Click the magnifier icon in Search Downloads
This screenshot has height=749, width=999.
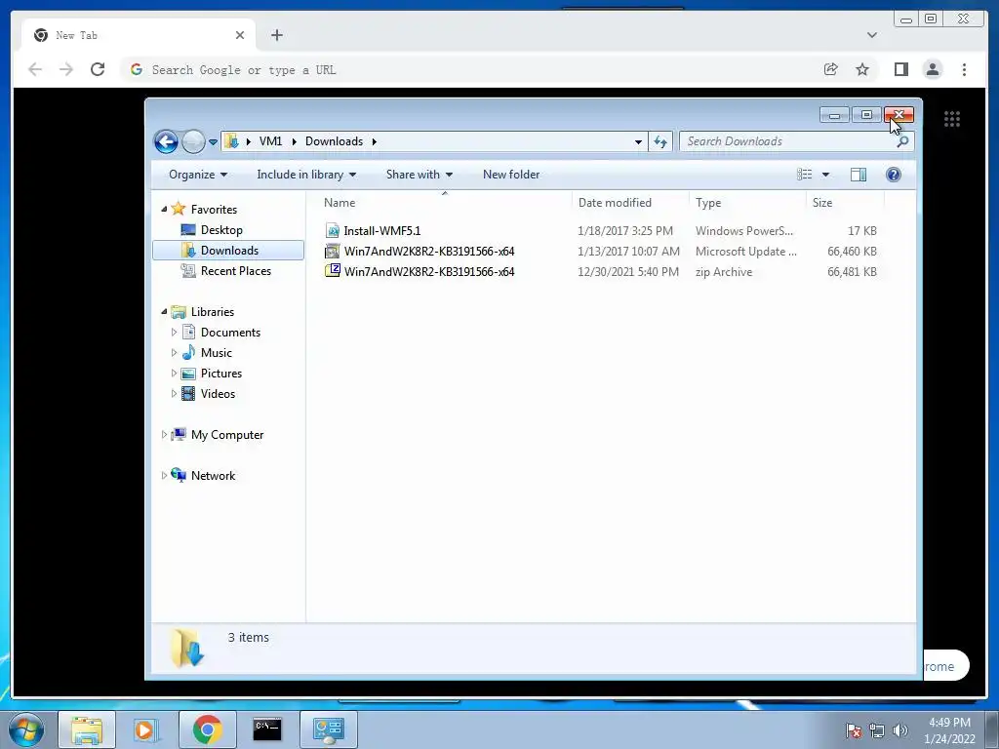coord(902,141)
